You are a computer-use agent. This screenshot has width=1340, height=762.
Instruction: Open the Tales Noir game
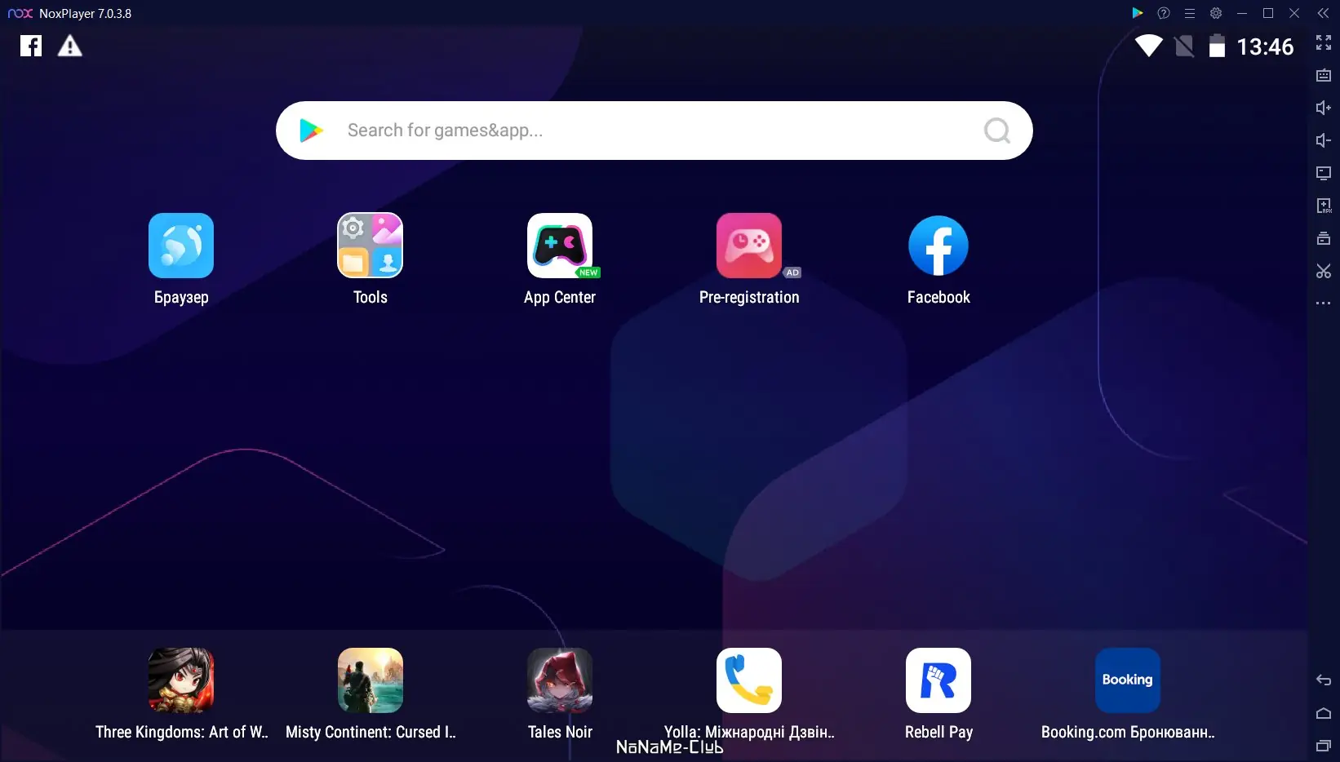tap(560, 680)
